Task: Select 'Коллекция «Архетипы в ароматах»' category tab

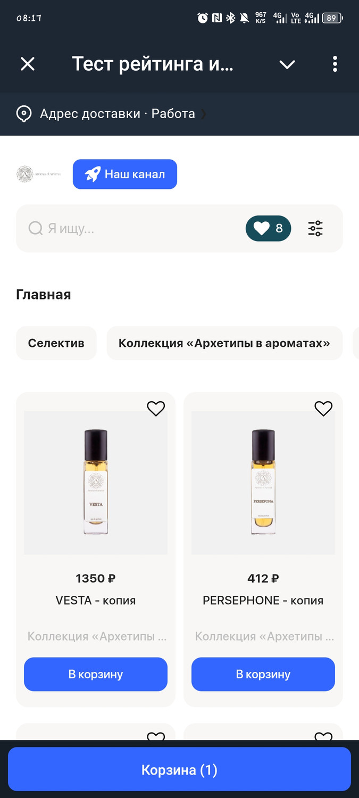Action: pos(224,343)
